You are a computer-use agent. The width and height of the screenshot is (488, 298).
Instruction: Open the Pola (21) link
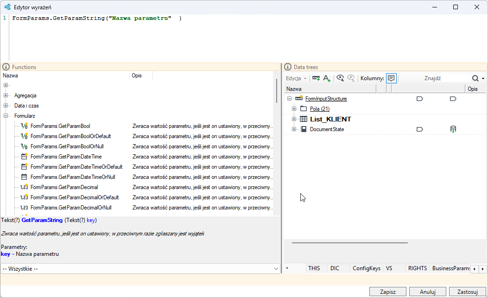coord(320,108)
